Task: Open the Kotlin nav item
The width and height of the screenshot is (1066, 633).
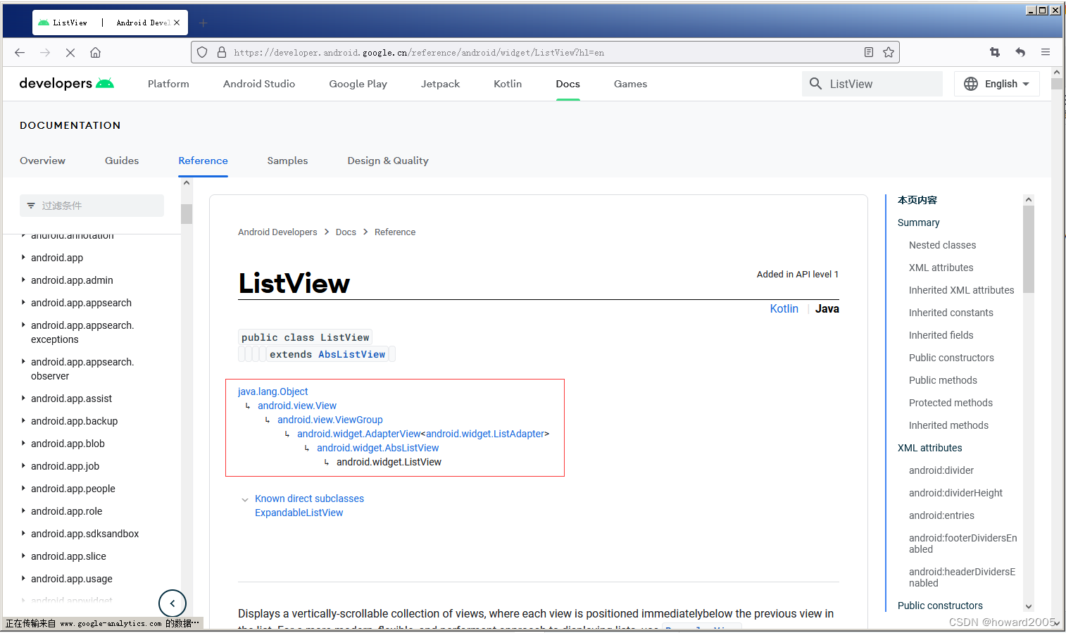Action: pyautogui.click(x=508, y=84)
